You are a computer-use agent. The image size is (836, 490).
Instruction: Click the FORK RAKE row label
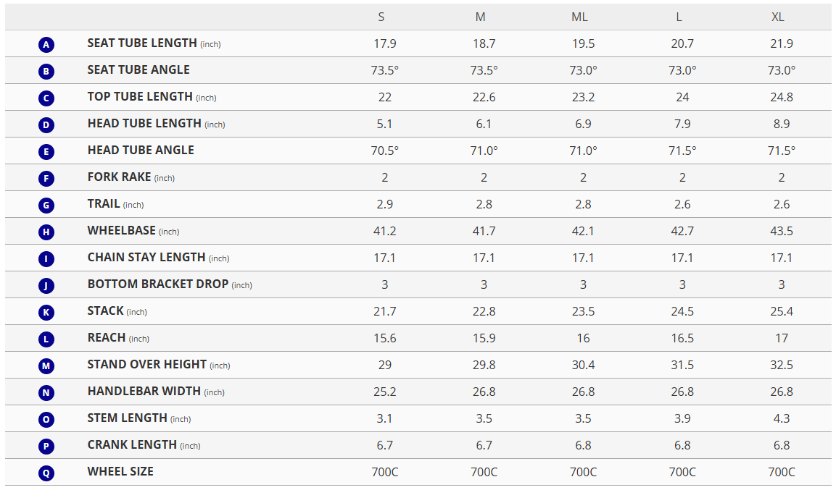point(119,177)
